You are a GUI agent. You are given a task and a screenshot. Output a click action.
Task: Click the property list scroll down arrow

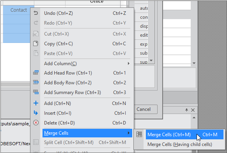click(151, 60)
